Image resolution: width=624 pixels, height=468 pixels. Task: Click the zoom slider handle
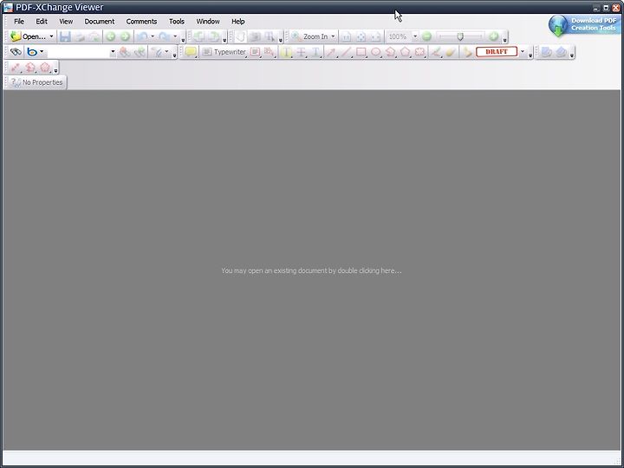pyautogui.click(x=460, y=36)
